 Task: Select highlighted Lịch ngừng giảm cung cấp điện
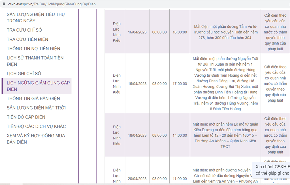(38, 86)
